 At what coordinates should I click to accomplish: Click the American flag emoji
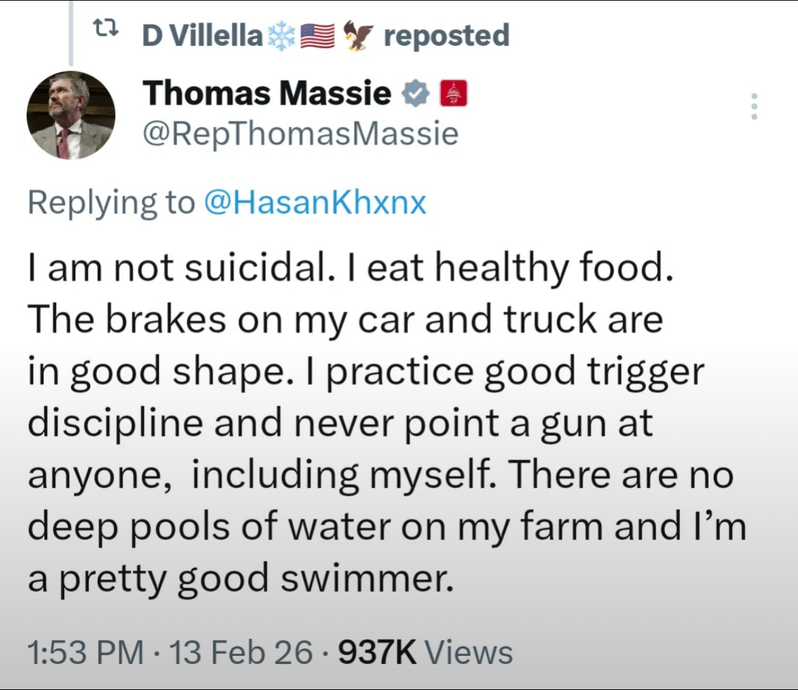tap(316, 35)
